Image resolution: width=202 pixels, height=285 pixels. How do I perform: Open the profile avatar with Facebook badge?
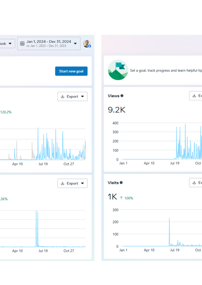[x=87, y=44]
